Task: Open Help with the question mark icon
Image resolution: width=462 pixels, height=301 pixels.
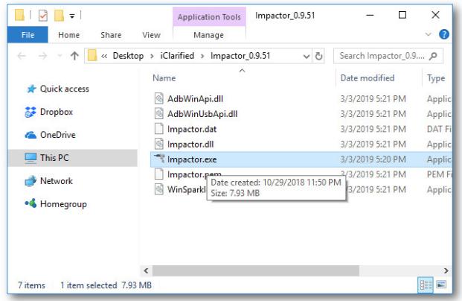Action: click(443, 34)
